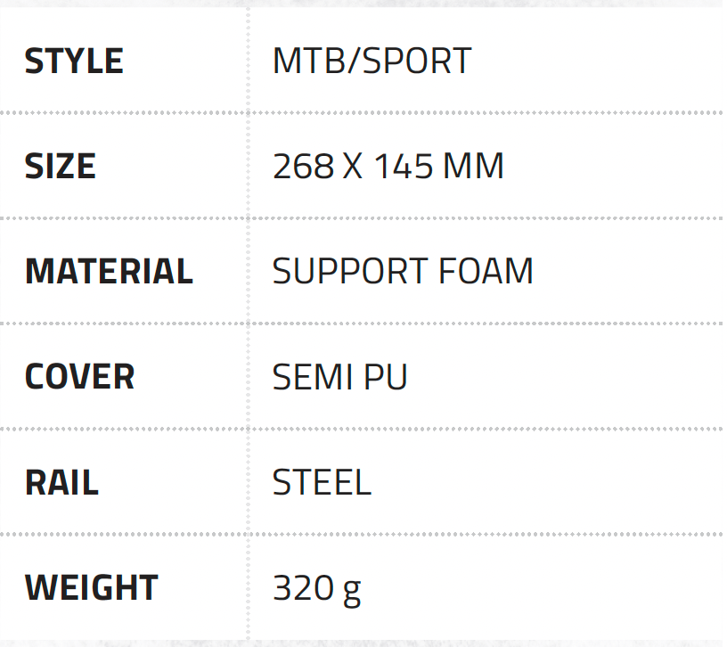Select the COVER row label
727x647 pixels.
79,377
